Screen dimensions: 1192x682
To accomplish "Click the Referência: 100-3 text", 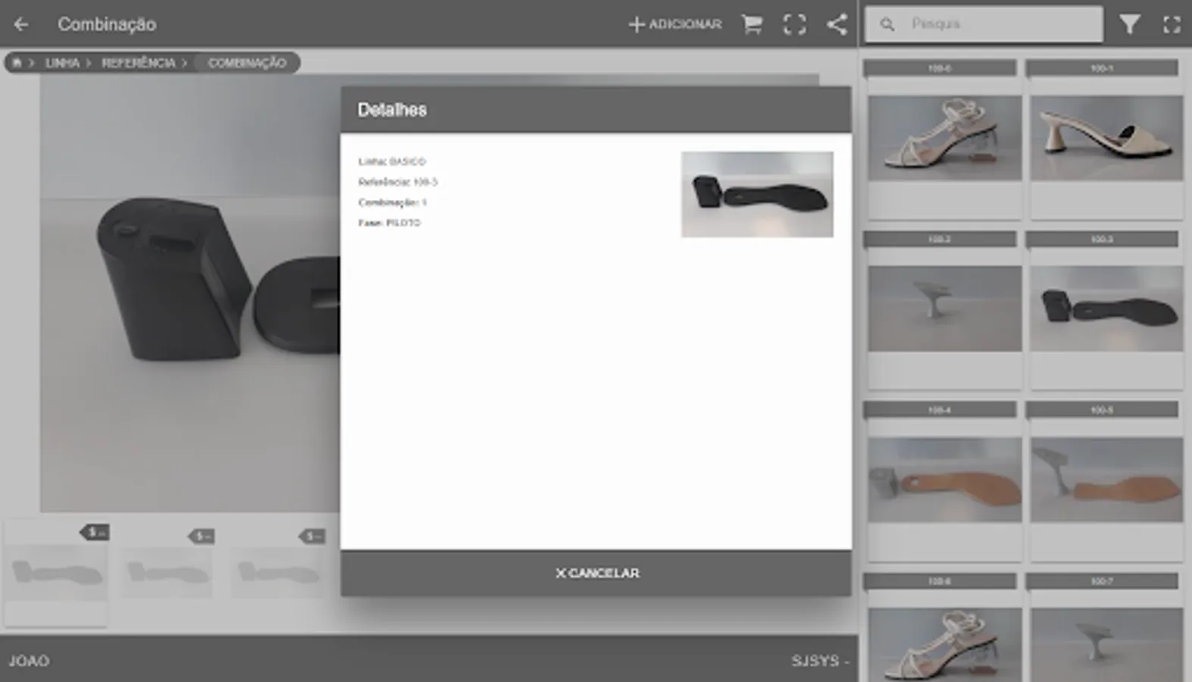I will point(398,182).
